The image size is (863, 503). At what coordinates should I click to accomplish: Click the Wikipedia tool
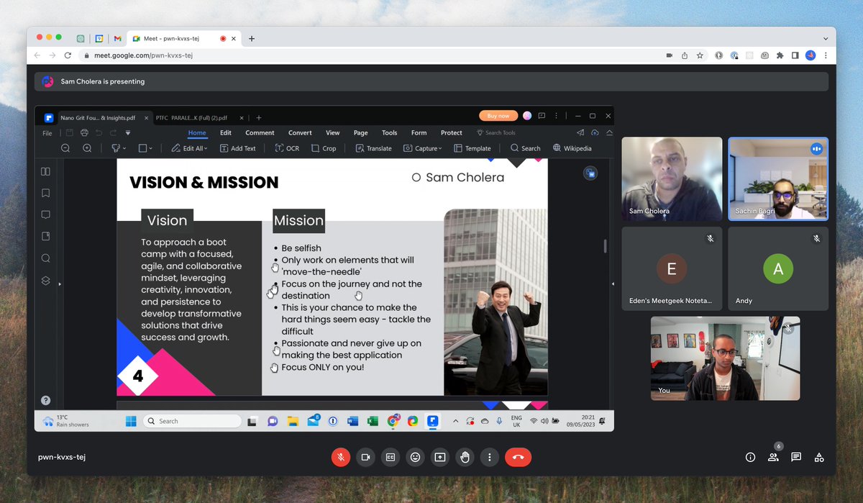tap(571, 148)
